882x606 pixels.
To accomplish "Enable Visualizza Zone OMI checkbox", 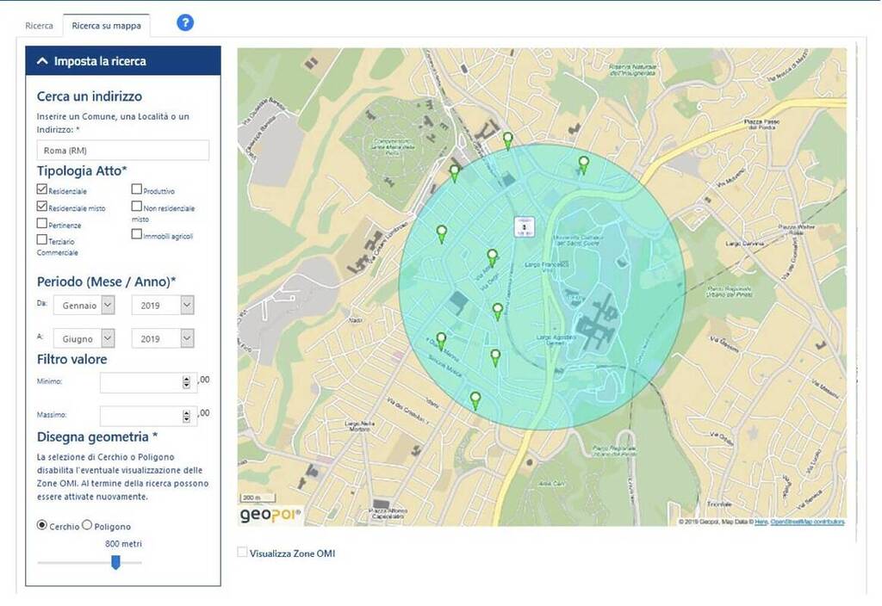I will (x=242, y=552).
